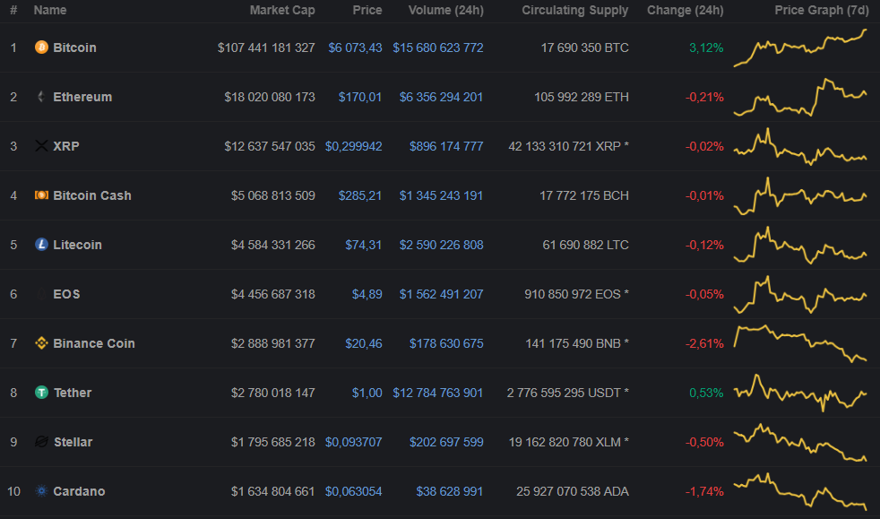The image size is (880, 519).
Task: Open Binance Coin's 7-day price graph
Action: [800, 343]
